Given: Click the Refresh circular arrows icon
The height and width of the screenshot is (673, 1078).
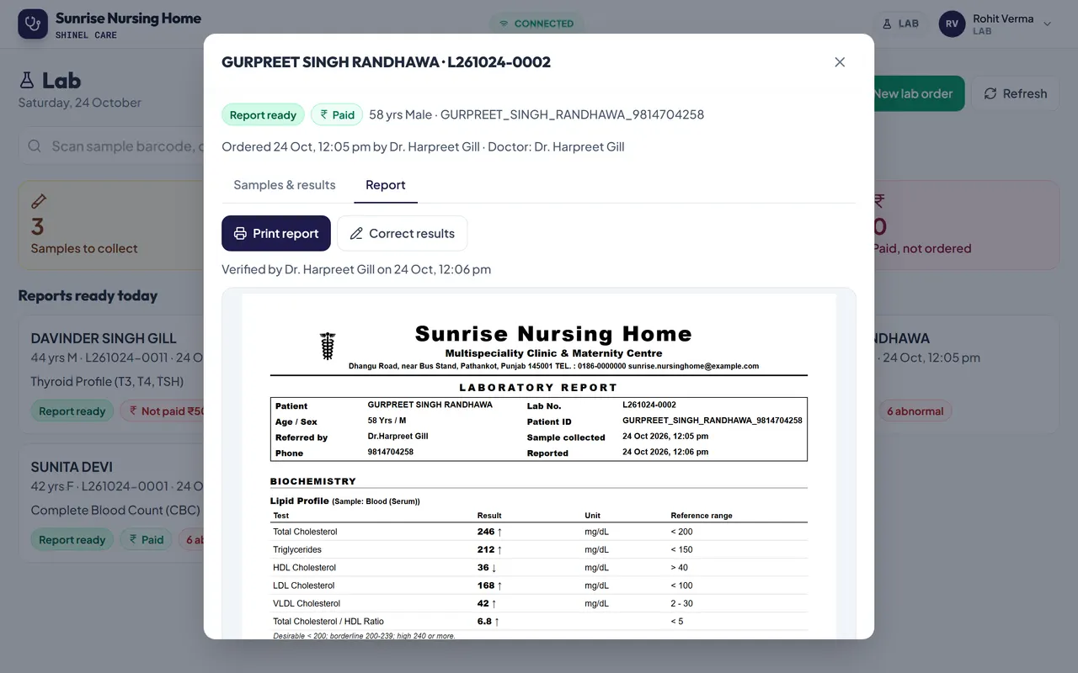Looking at the screenshot, I should tap(990, 93).
